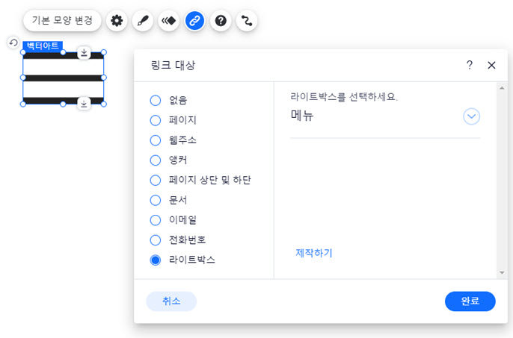Click the stretch path icon in toolbar
Viewport: 513px width, 338px height.
tap(247, 21)
